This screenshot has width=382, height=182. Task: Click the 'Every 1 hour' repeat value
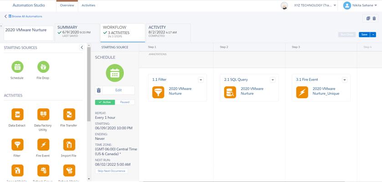pyautogui.click(x=105, y=117)
